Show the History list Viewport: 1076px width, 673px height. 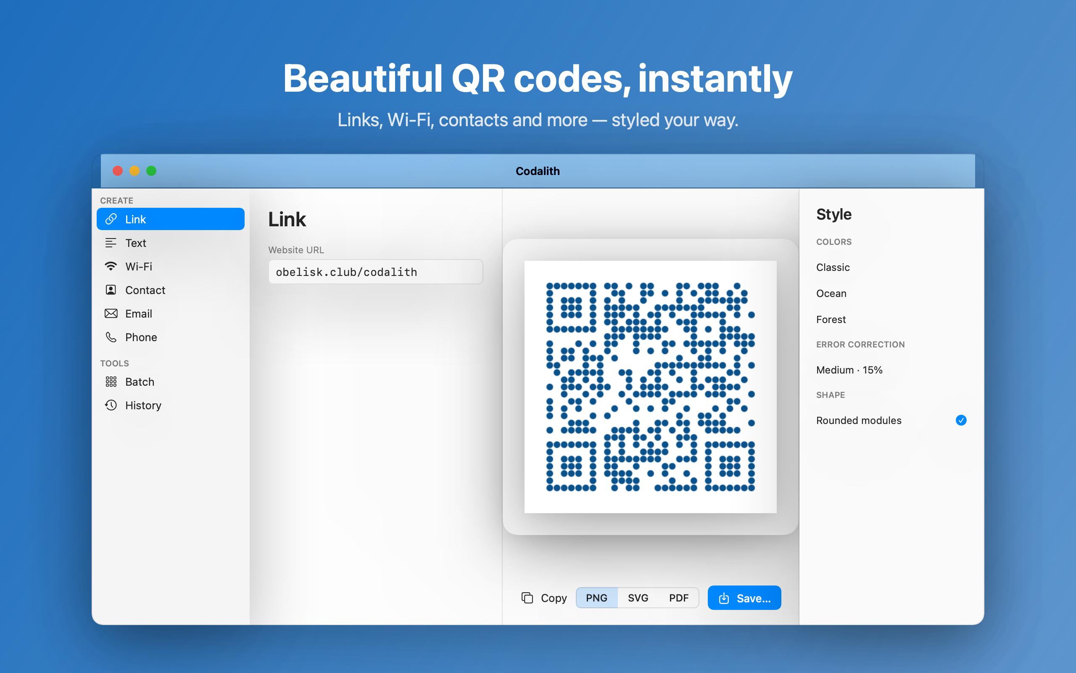coord(170,405)
